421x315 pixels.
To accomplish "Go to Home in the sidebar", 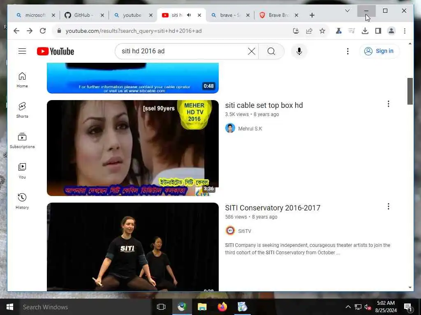I will (x=22, y=80).
